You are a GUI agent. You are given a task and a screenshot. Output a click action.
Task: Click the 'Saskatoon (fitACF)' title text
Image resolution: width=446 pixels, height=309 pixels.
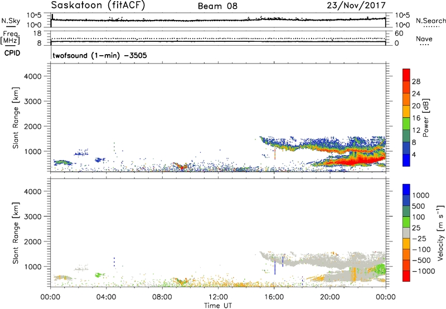coord(98,6)
